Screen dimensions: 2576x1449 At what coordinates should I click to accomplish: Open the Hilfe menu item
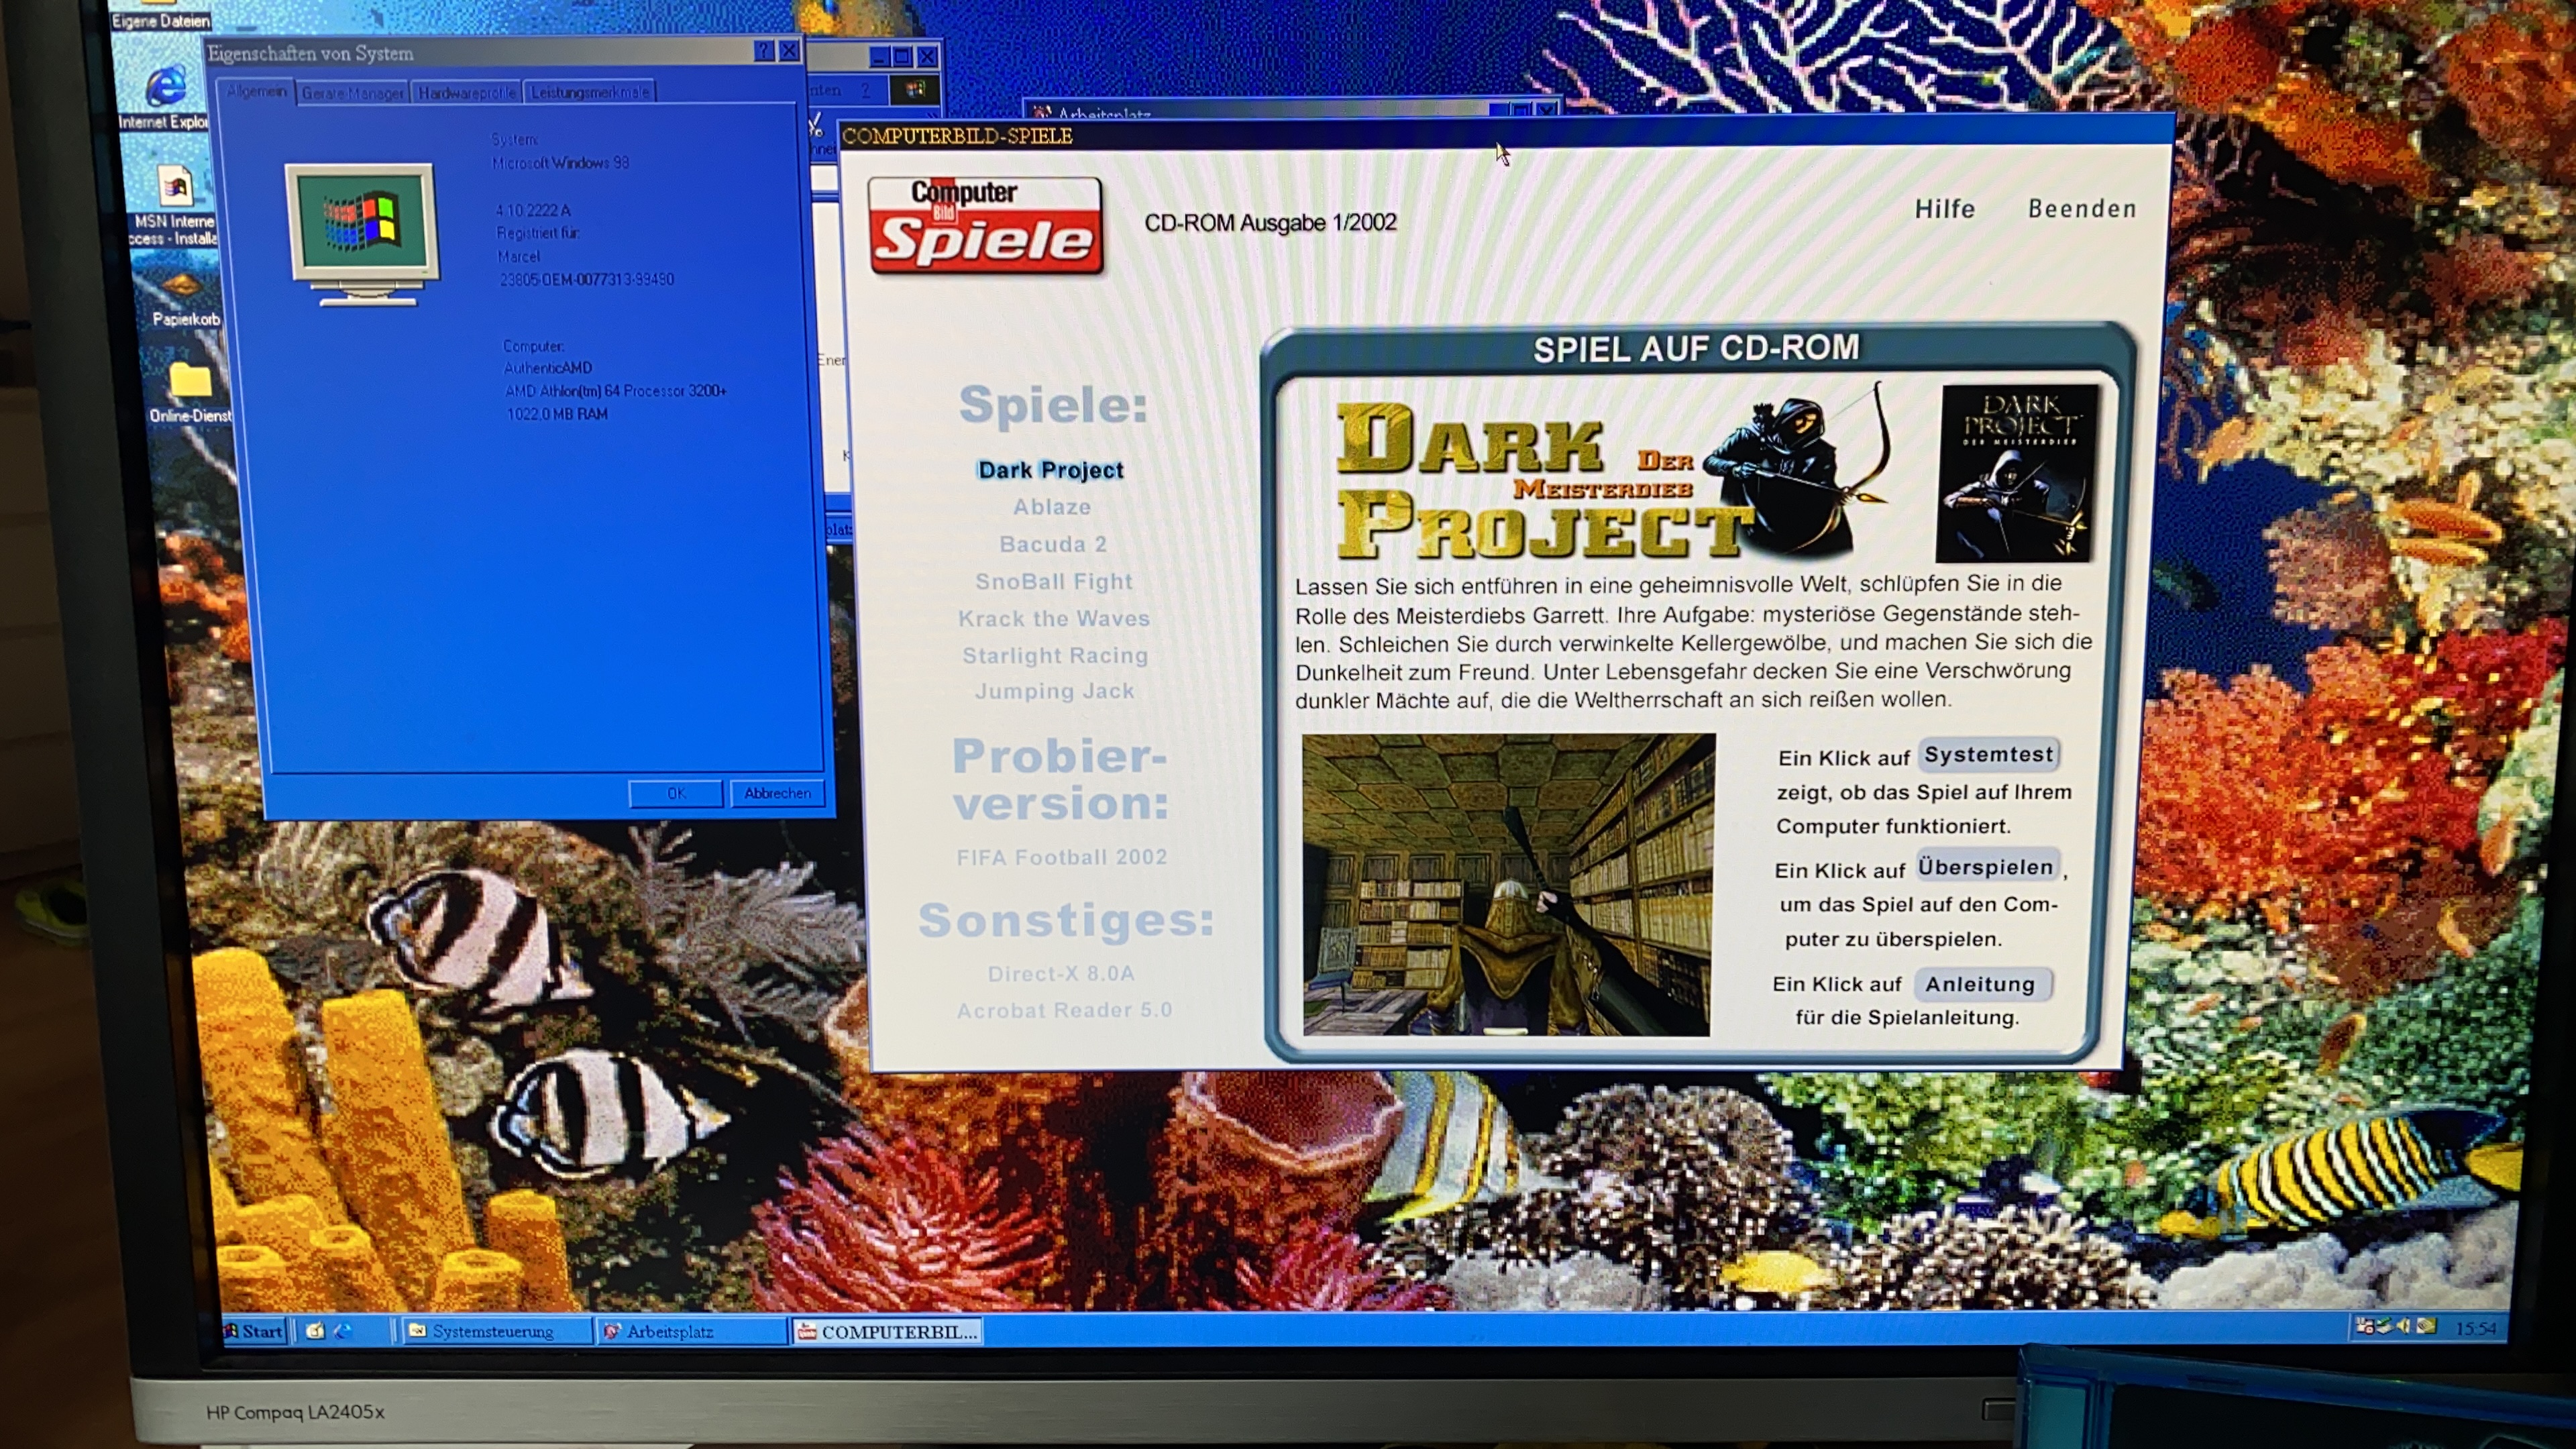1944,209
